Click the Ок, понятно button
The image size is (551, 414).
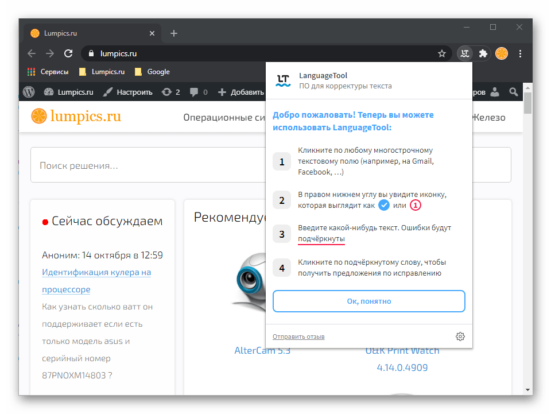[368, 301]
